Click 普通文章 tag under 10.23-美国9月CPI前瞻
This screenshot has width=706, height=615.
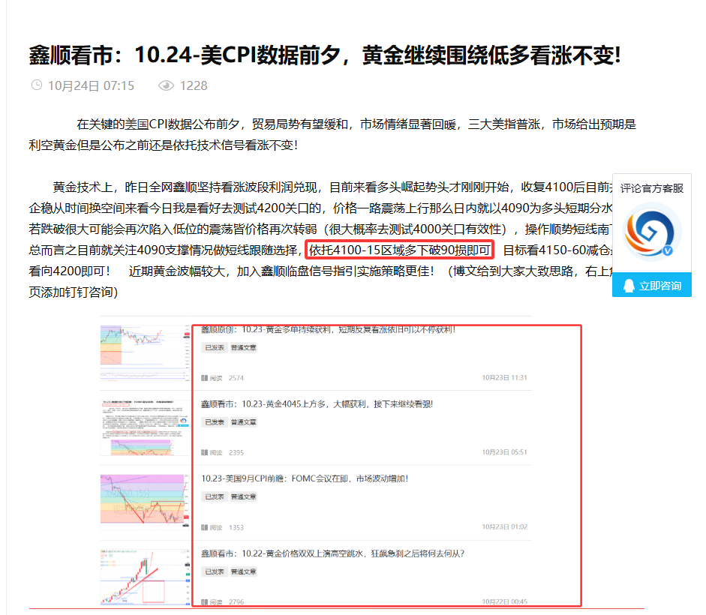click(244, 496)
